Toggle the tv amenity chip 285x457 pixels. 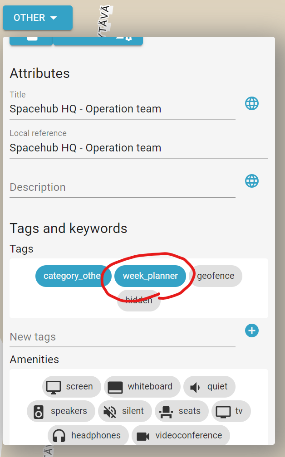231,411
